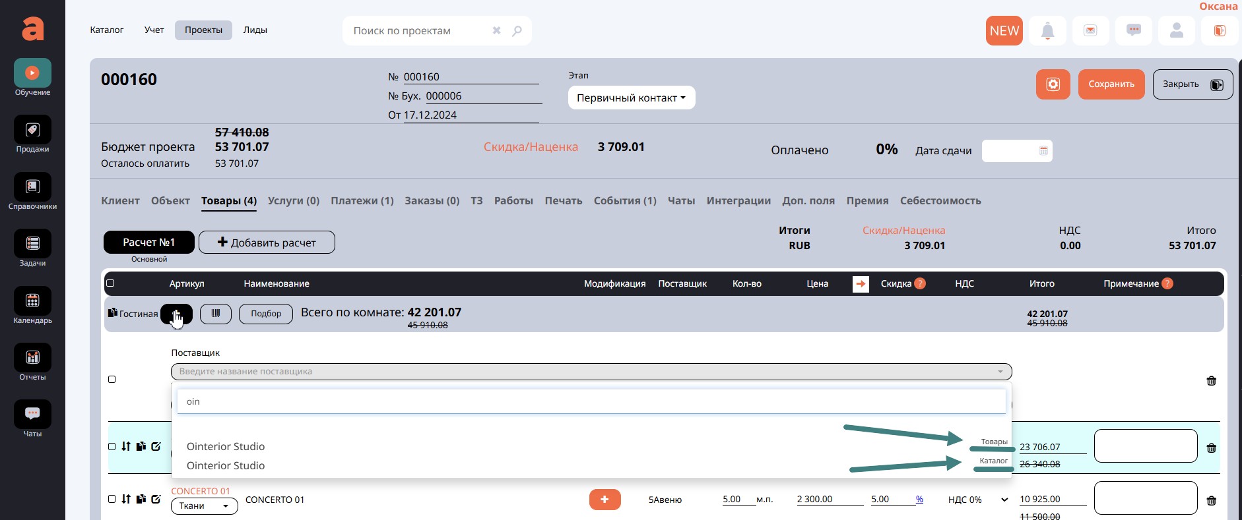Screen dimensions: 1242x520
Task: Expand the Первичный контакт stage dropdown
Action: [x=631, y=98]
